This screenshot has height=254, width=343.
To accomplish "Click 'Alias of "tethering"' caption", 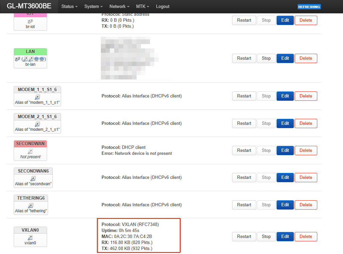I will coord(31,211).
